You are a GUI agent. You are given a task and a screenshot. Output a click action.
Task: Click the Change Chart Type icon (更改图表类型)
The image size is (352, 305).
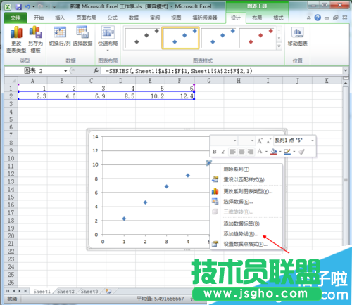point(16,40)
